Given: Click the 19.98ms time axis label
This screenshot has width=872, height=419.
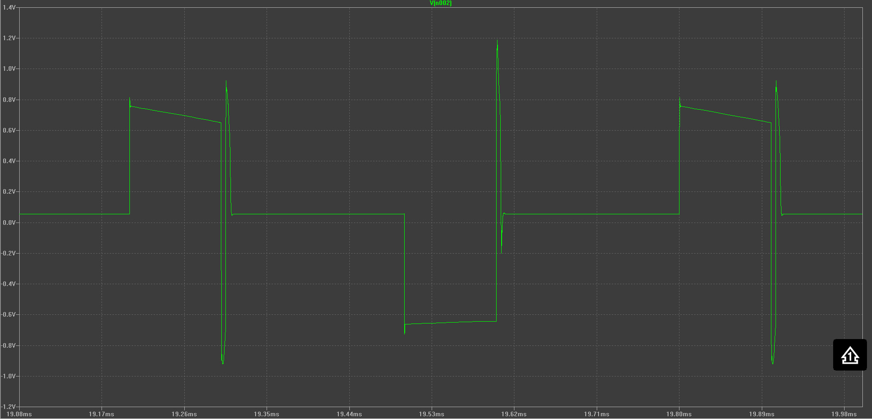Looking at the screenshot, I should click(844, 414).
